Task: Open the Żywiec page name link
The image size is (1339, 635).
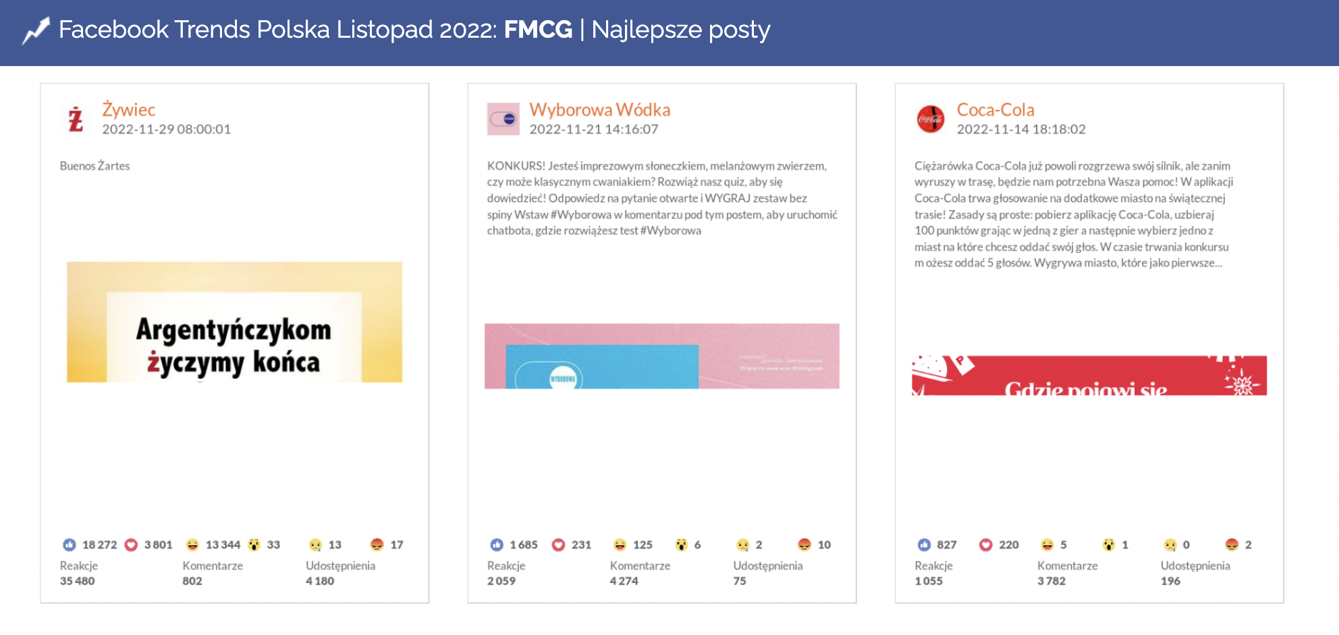Action: [128, 109]
